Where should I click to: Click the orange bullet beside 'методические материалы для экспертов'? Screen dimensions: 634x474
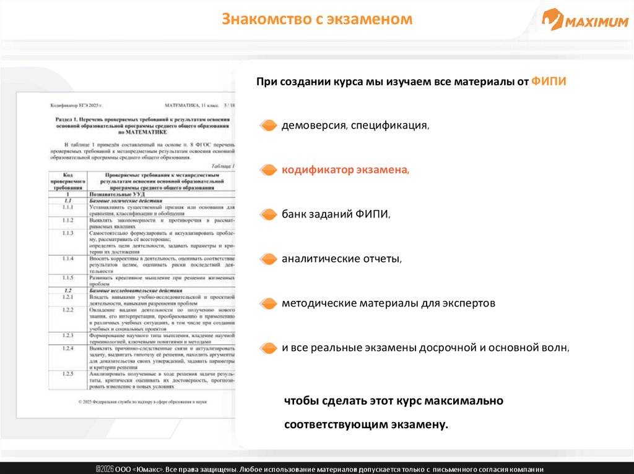pyautogui.click(x=268, y=303)
